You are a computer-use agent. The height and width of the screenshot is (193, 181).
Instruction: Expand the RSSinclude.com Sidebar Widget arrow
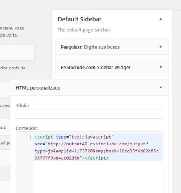coord(160,67)
